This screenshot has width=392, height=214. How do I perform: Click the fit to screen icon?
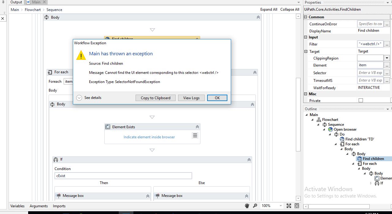coord(289,206)
